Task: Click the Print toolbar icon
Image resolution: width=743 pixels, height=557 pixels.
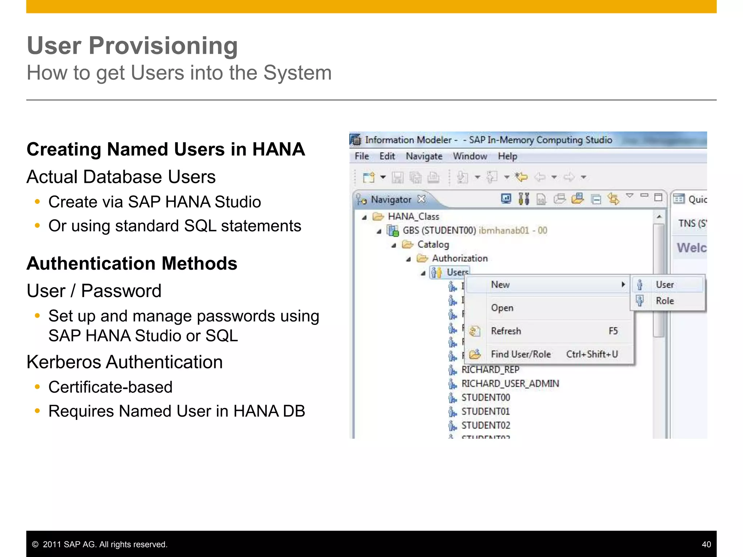Action: [x=433, y=177]
